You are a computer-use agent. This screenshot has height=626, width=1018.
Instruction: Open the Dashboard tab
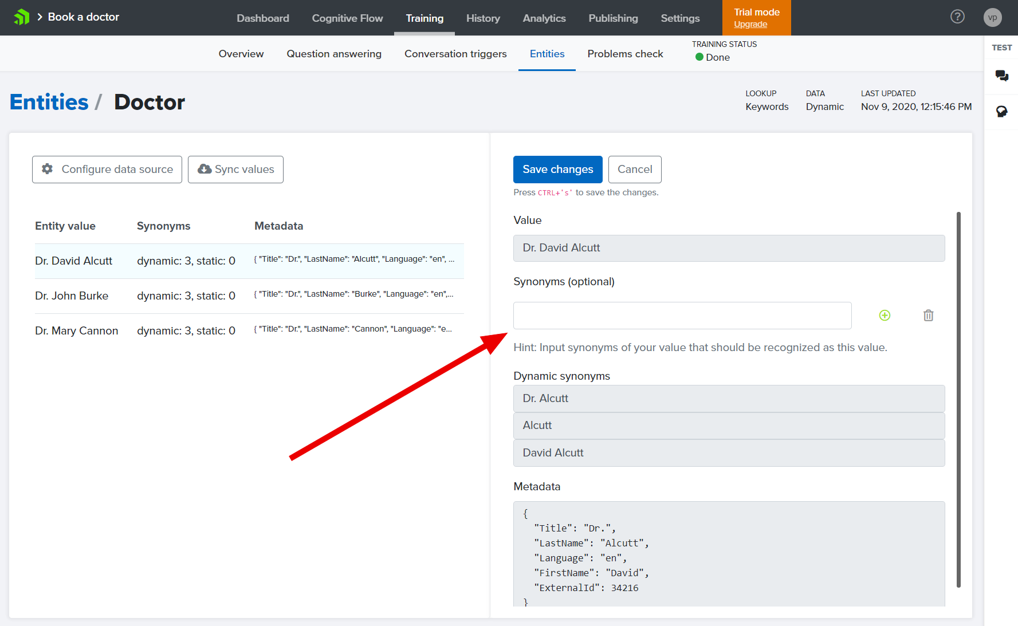[263, 18]
